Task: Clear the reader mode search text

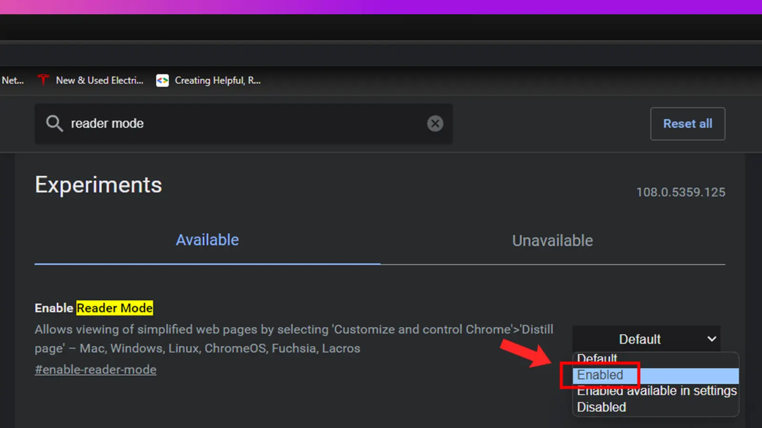Action: coord(435,124)
